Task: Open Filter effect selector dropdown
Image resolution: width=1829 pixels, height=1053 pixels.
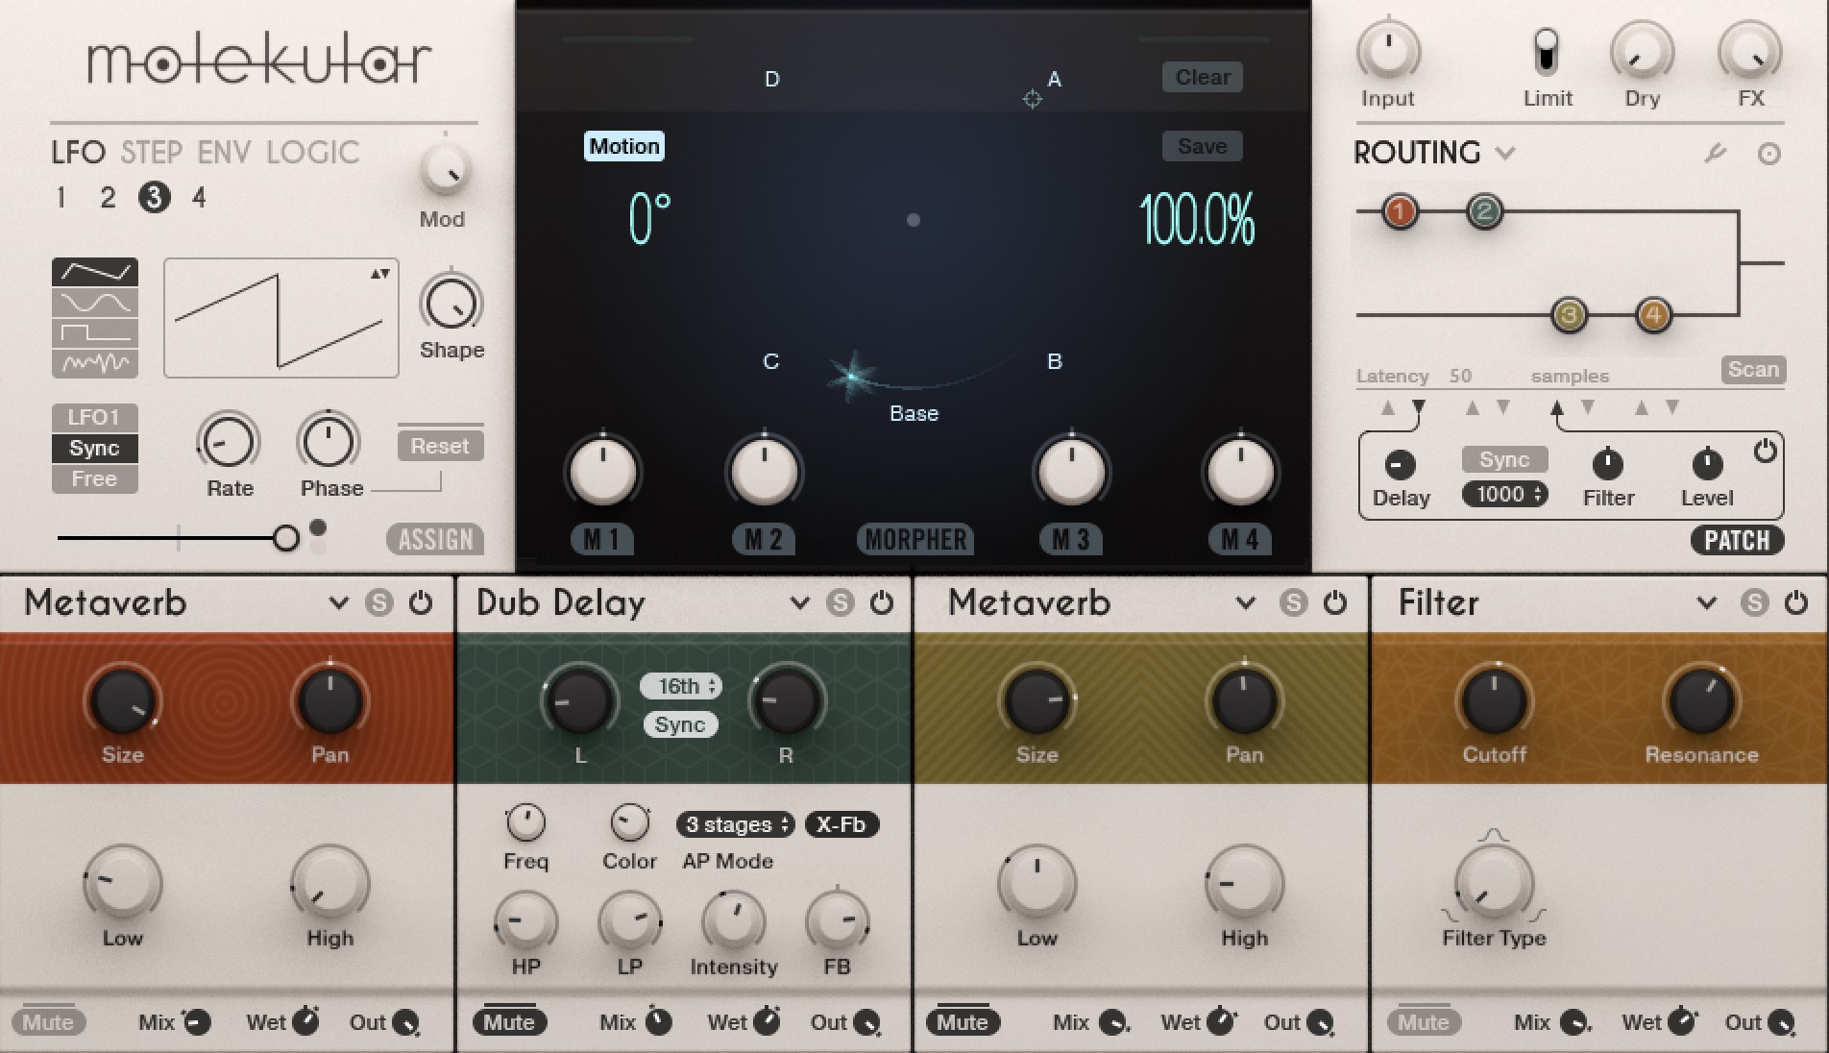Action: [1706, 603]
